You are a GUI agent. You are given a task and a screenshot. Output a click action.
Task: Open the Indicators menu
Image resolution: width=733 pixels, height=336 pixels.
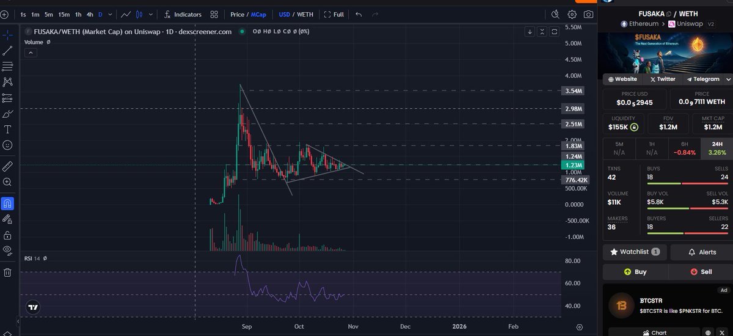(183, 14)
